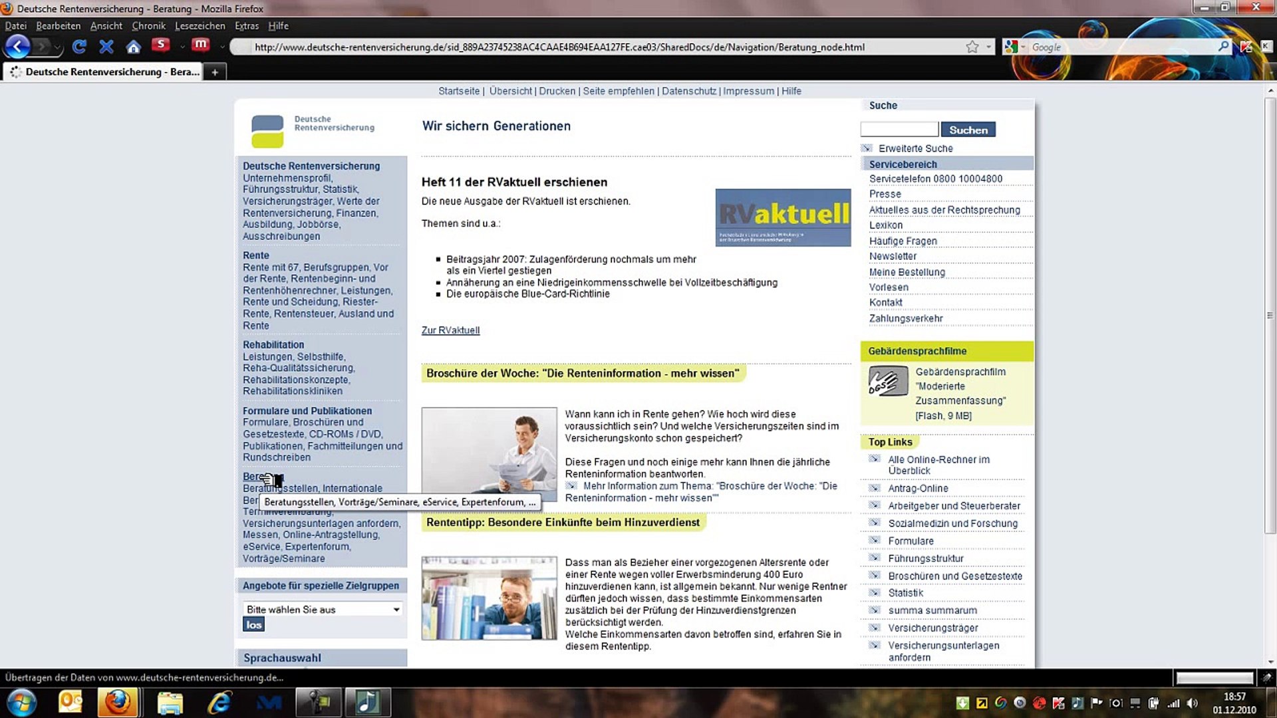1277x718 pixels.
Task: Click the Kaspersky icon in the toolbar
Action: pyautogui.click(x=1246, y=47)
